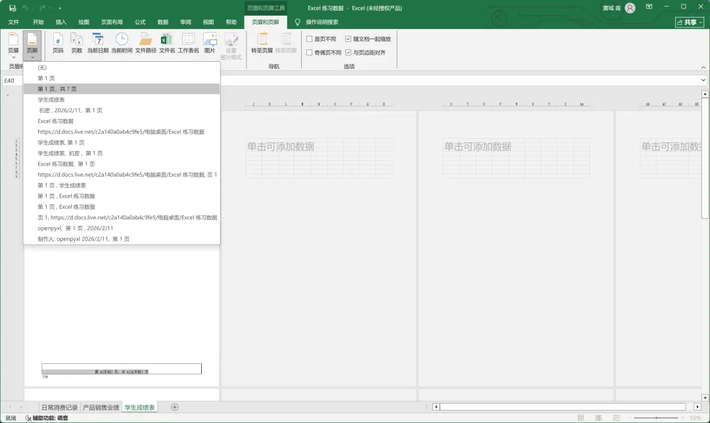The height and width of the screenshot is (423, 710).
Task: Choose footer 机密, 2026/2/11, 第 1 页
Action: pyautogui.click(x=122, y=110)
